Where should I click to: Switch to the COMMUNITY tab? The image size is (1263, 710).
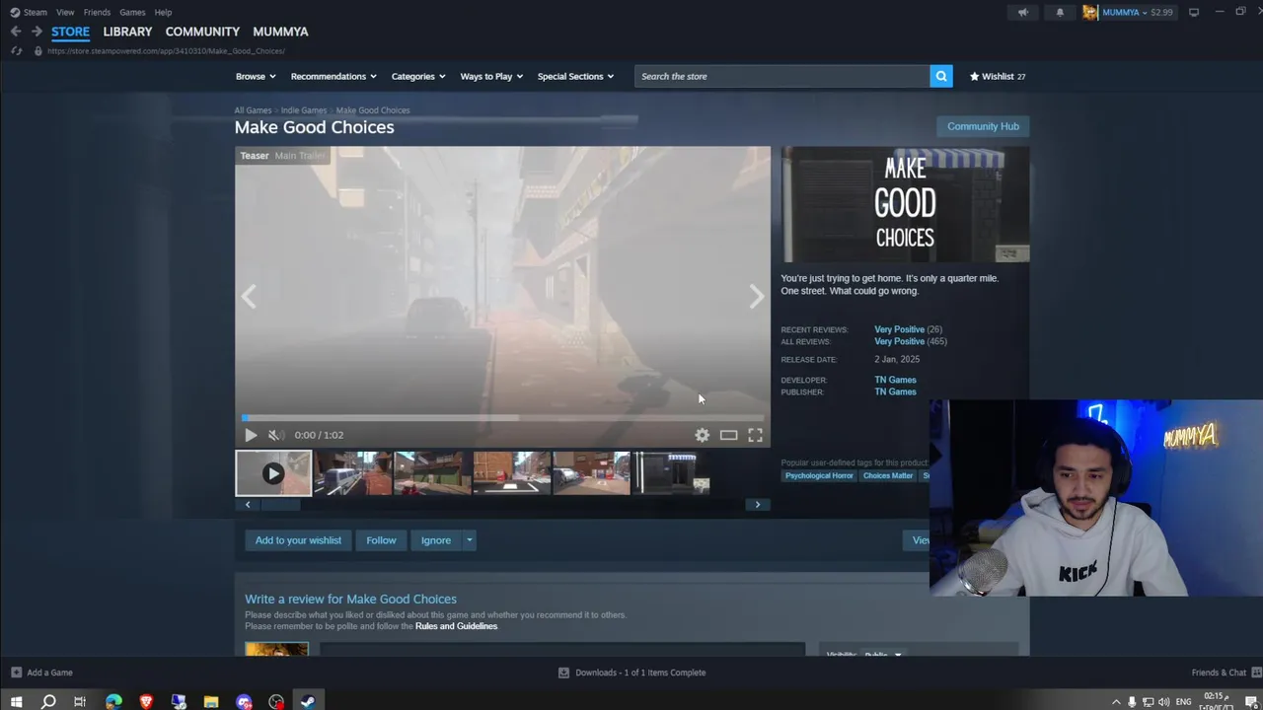(202, 32)
